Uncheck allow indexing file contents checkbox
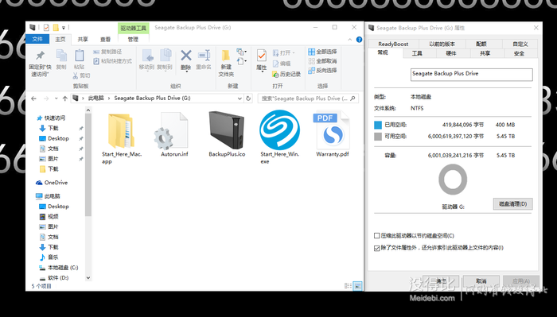This screenshot has height=317, width=557. (x=377, y=248)
